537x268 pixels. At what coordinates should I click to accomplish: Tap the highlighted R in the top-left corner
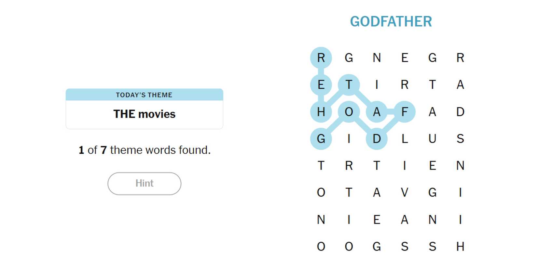click(x=321, y=58)
